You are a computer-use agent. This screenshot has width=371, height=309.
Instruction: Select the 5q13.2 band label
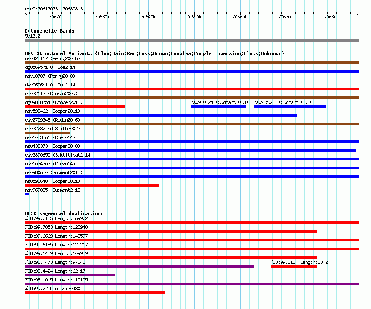pyautogui.click(x=33, y=36)
